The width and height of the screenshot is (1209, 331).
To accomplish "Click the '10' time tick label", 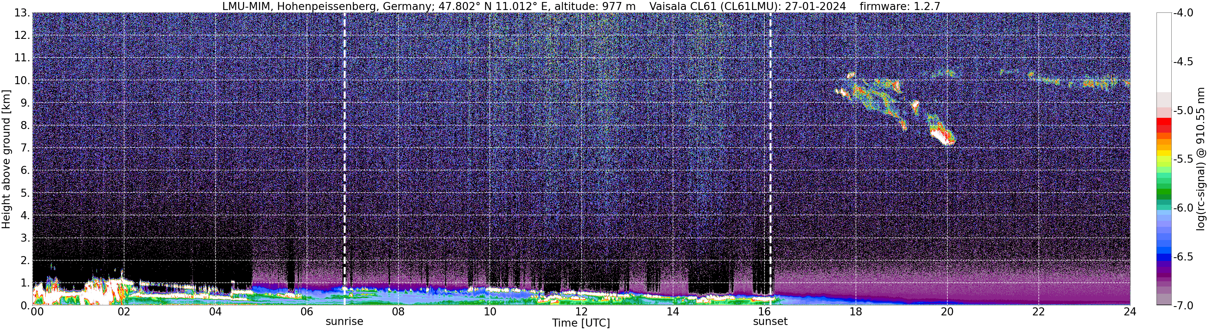I will pos(490,312).
